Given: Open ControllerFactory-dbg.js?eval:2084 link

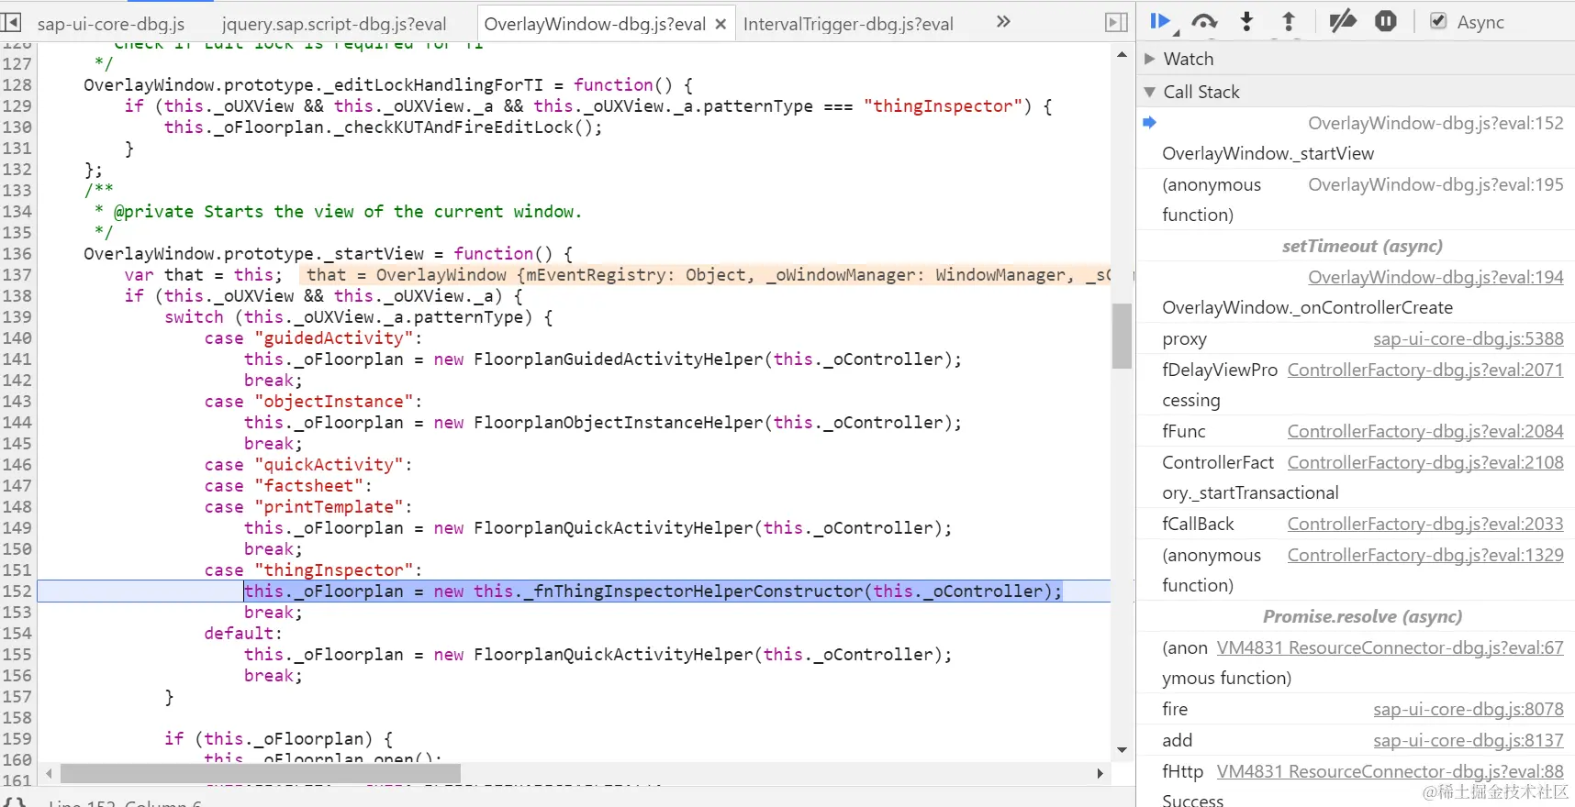Looking at the screenshot, I should 1425,431.
